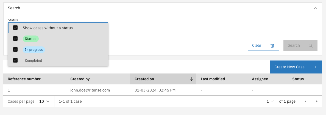Sort by Reference number column
Viewport: 326px width, 115px height.
click(x=24, y=79)
